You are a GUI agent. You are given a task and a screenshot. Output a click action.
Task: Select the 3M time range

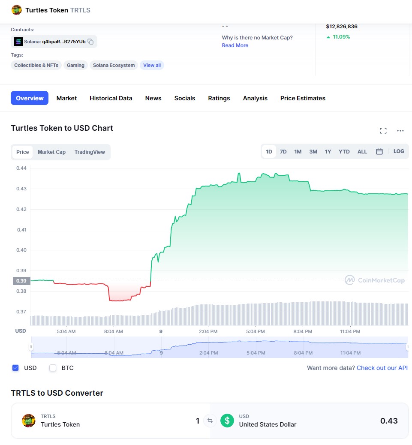pos(313,152)
